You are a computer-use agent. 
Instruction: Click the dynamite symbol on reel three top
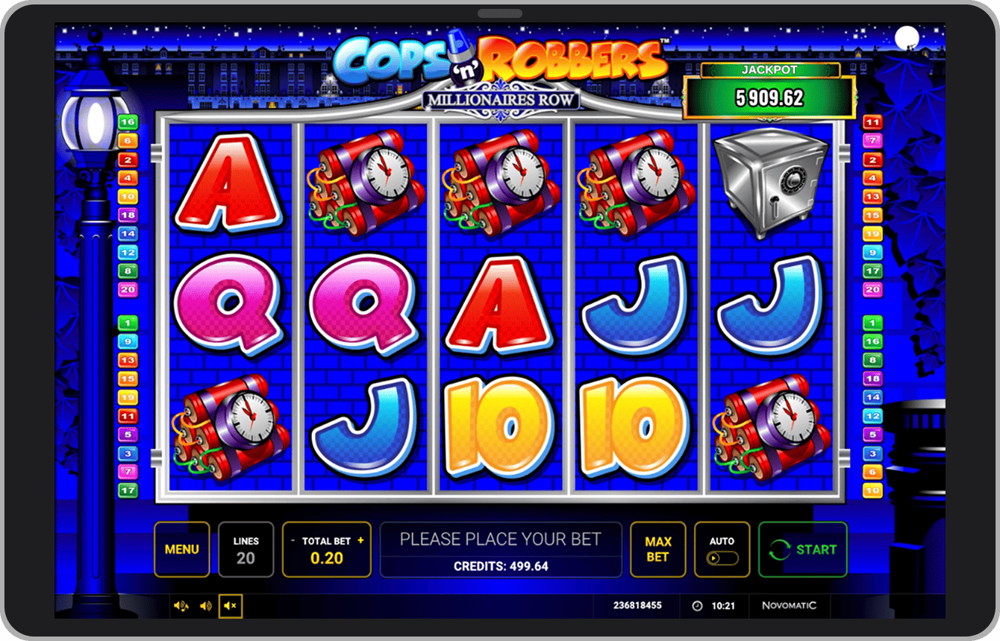point(499,183)
